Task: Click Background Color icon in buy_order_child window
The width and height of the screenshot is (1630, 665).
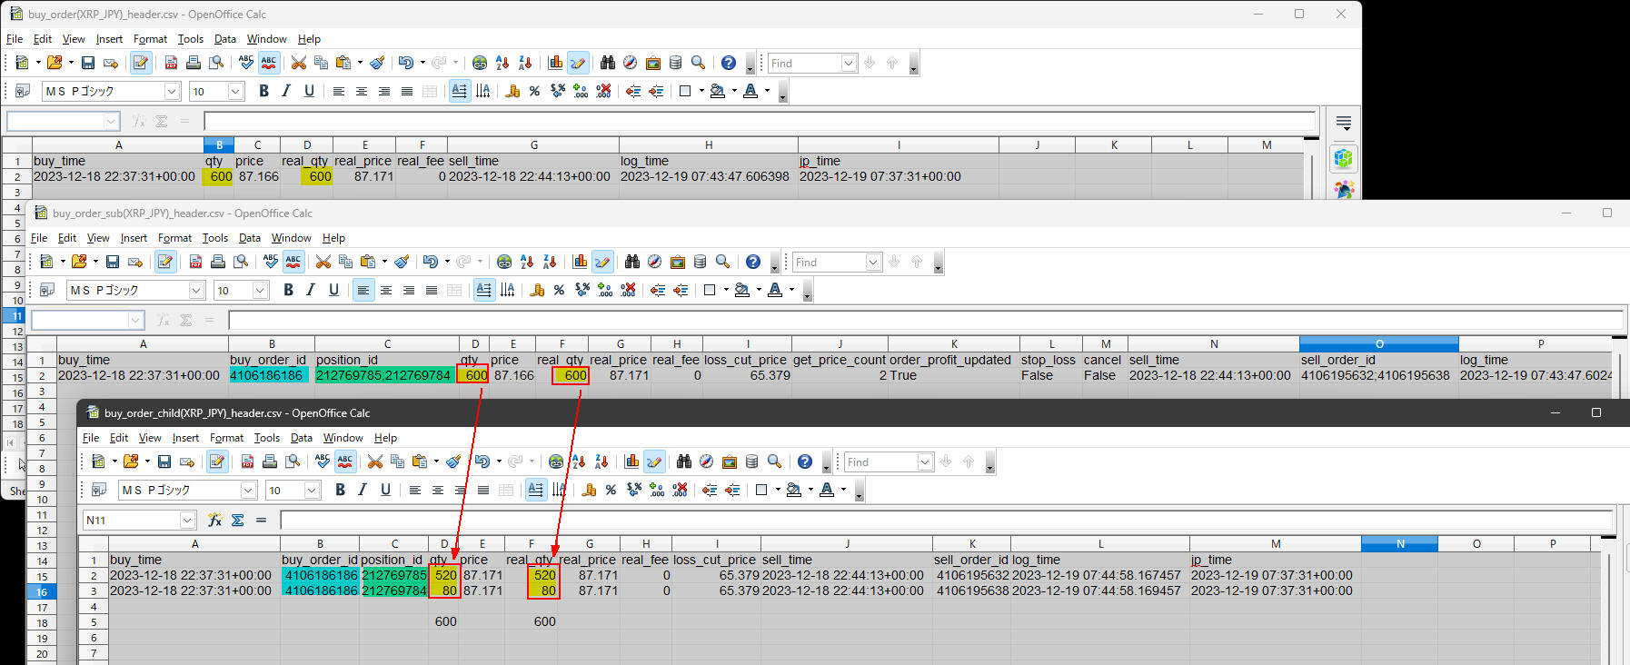Action: pyautogui.click(x=793, y=490)
